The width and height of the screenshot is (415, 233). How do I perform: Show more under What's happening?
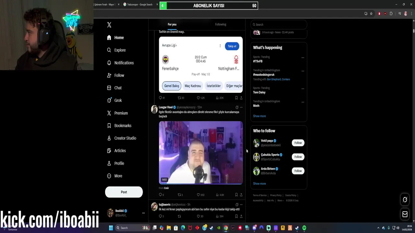tap(259, 116)
